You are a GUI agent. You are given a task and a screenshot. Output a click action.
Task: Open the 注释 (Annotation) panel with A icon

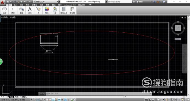(x=30, y=10)
